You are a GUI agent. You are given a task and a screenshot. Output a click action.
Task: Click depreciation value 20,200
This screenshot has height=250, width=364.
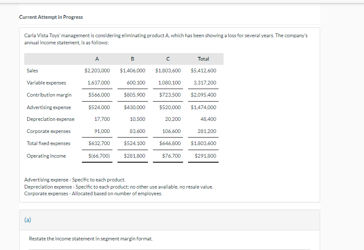pyautogui.click(x=173, y=119)
